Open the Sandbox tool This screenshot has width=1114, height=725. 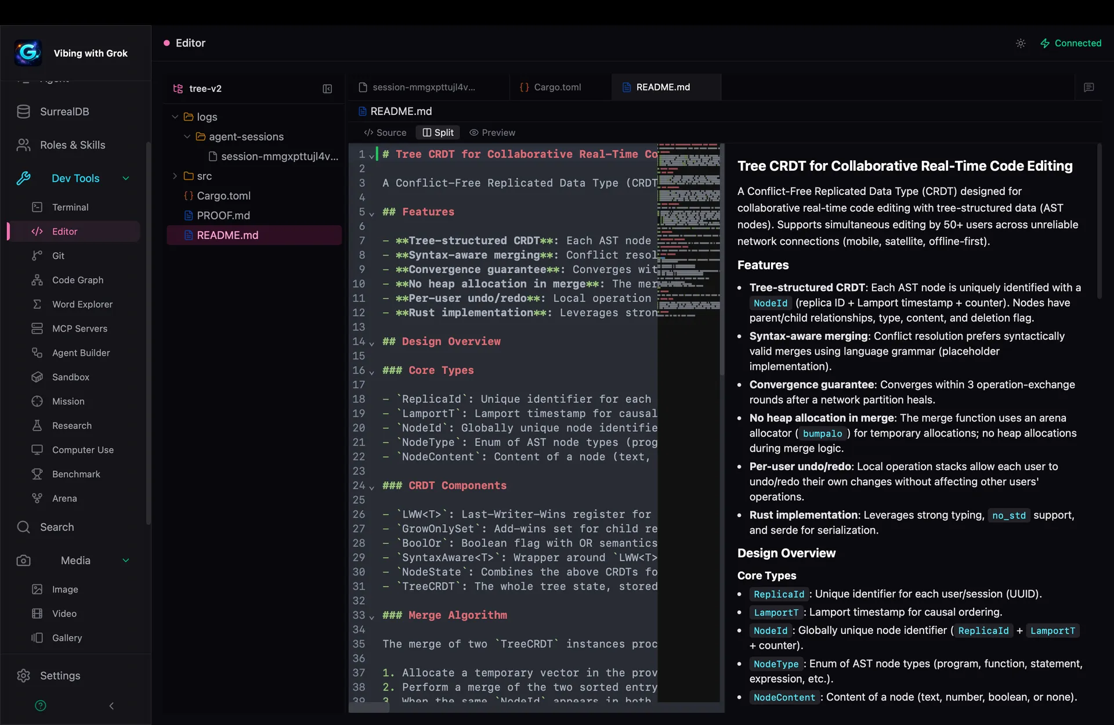pyautogui.click(x=70, y=377)
